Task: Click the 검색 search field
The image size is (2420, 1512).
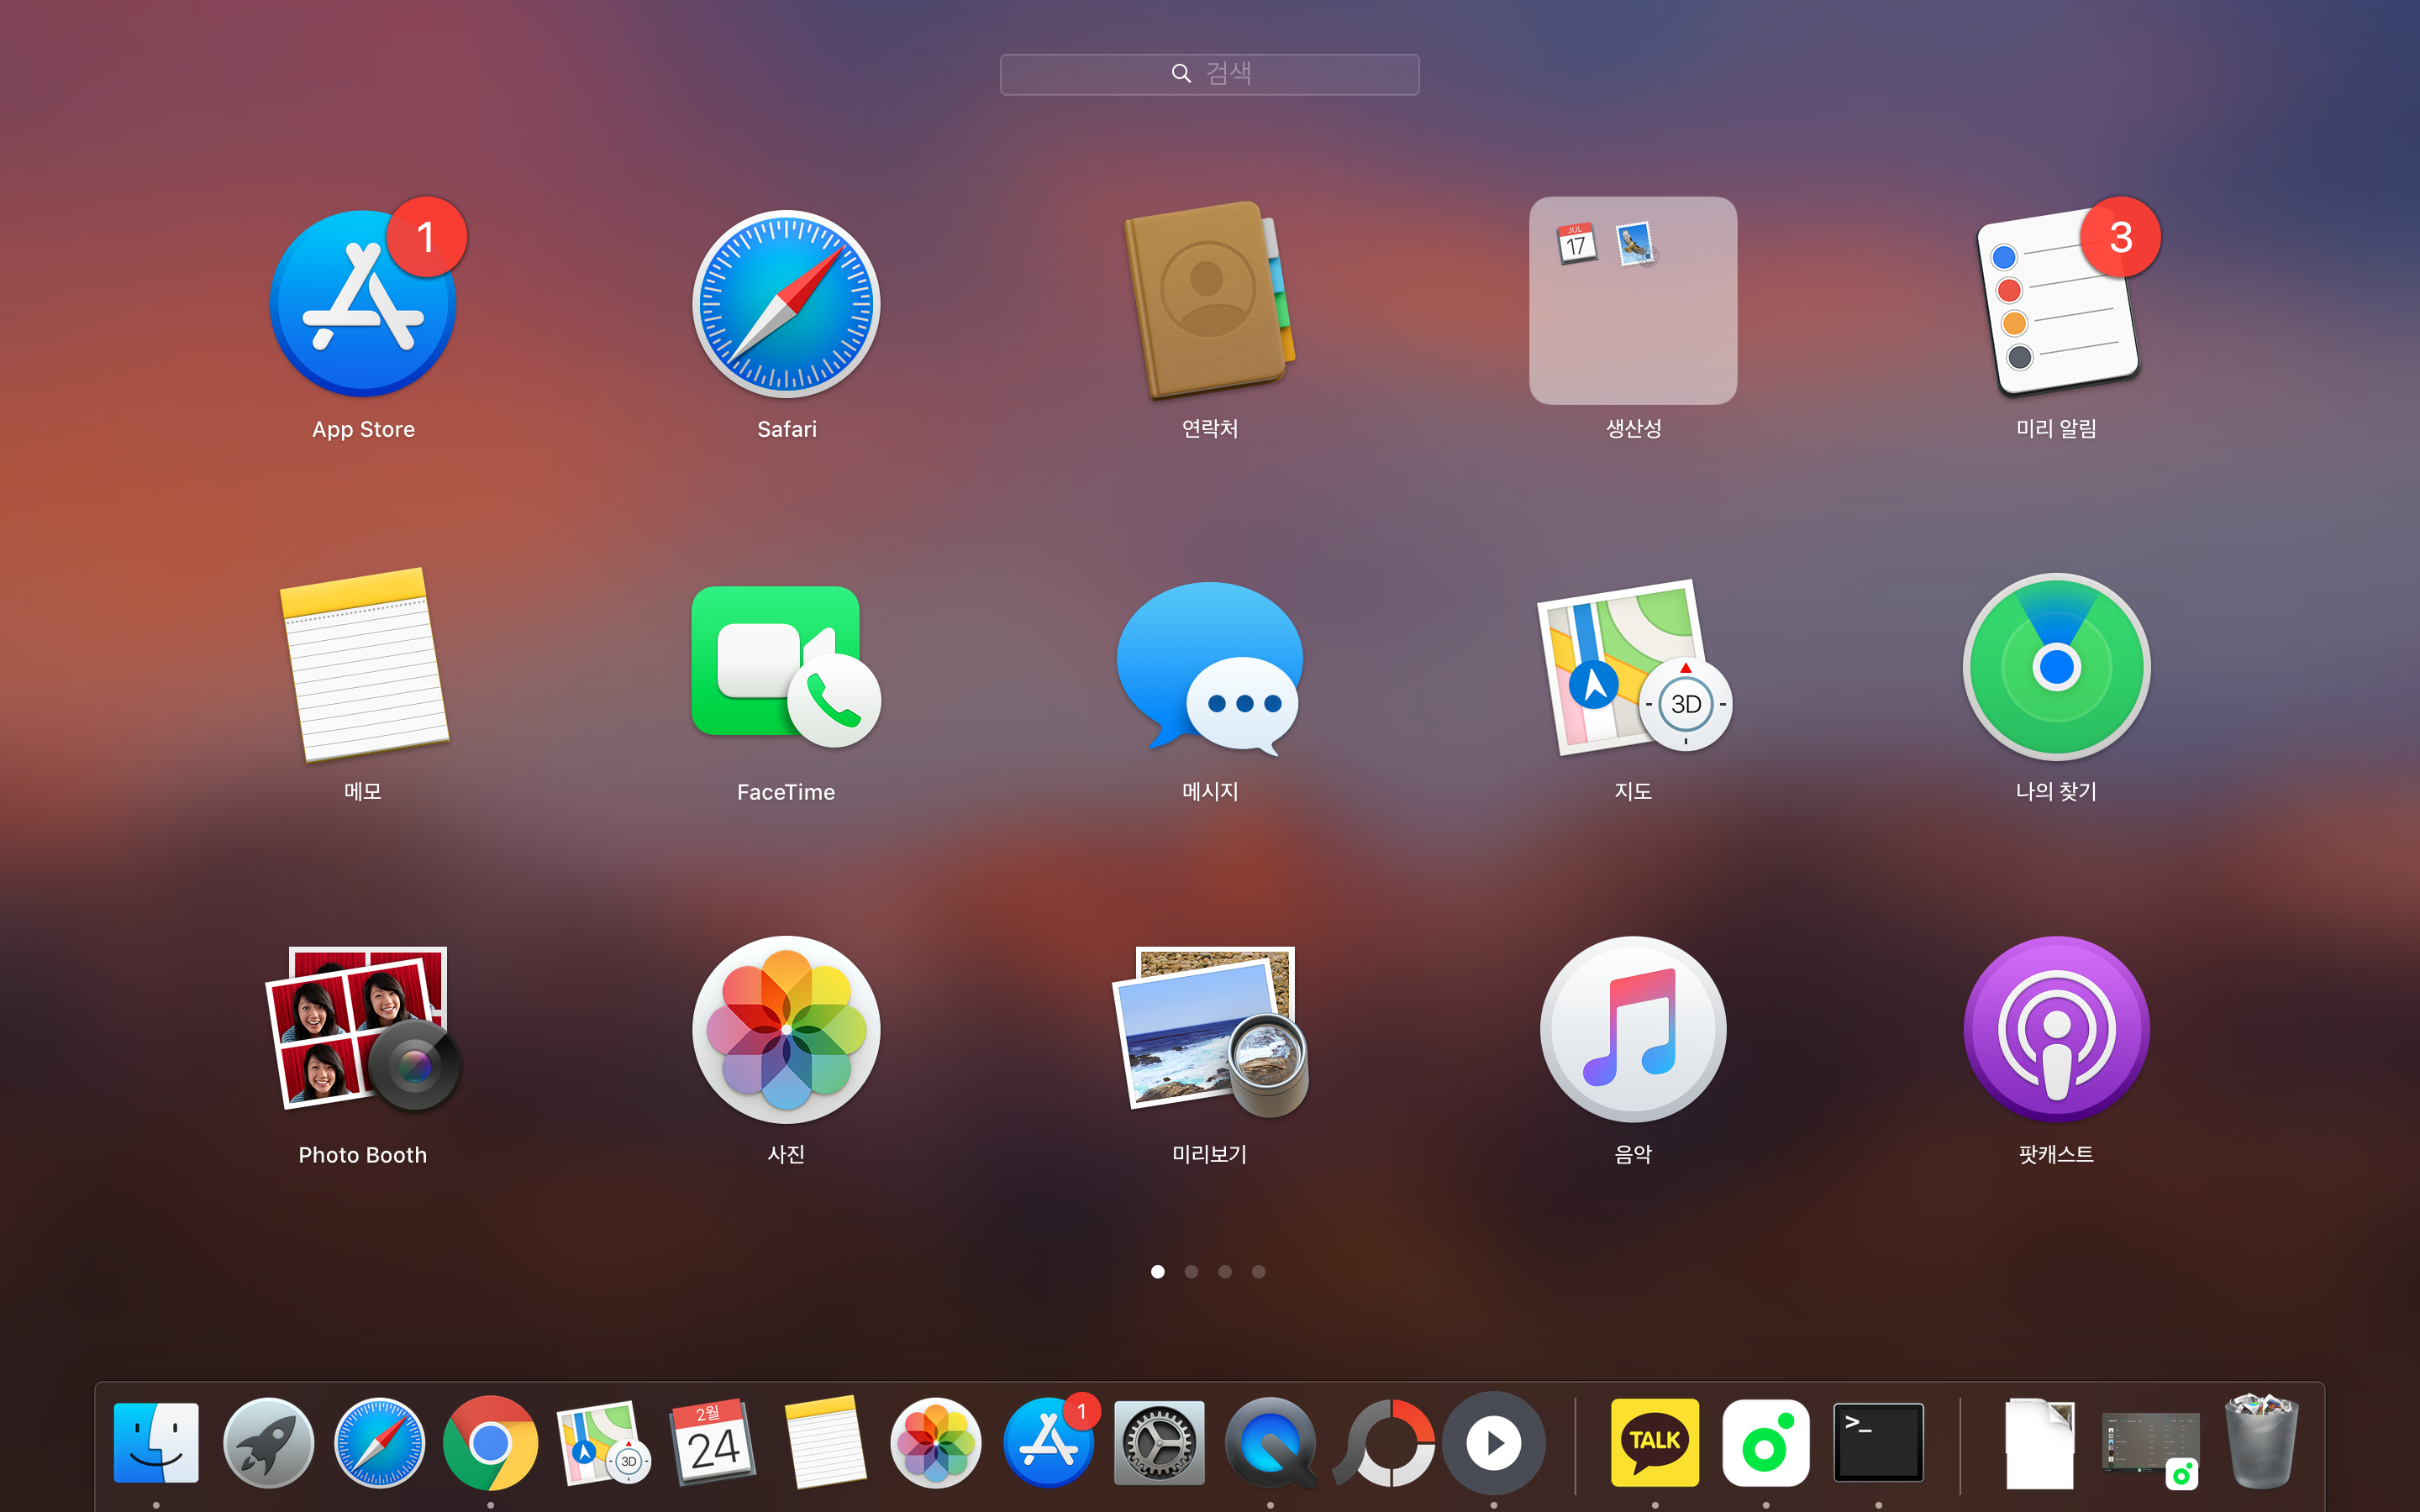Action: tap(1209, 74)
